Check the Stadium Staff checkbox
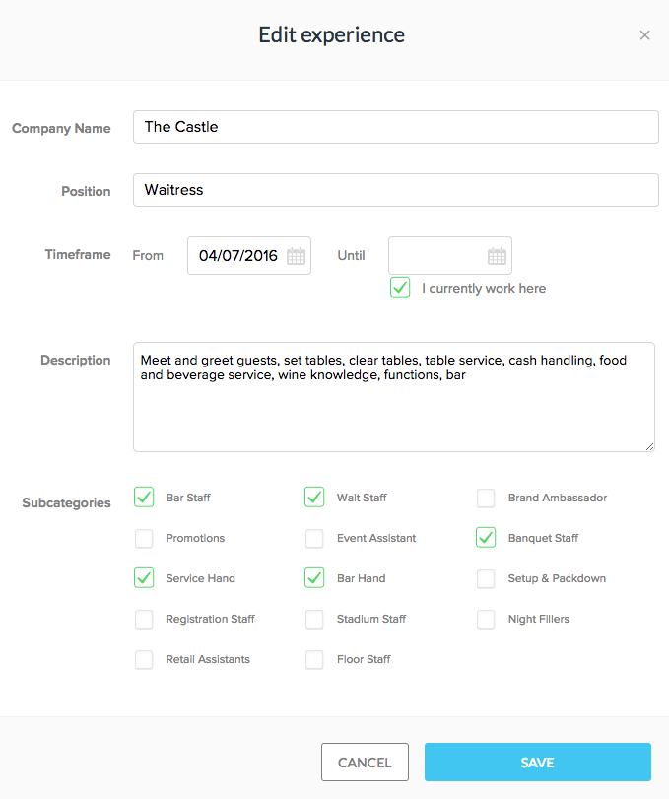669x799 pixels. pyautogui.click(x=314, y=619)
